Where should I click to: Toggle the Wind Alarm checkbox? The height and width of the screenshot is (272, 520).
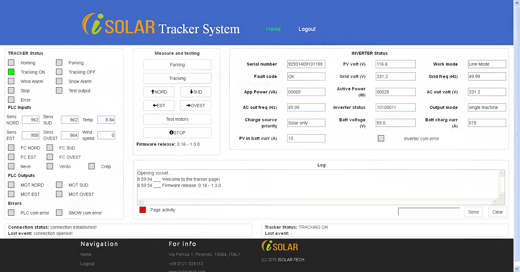[11, 81]
